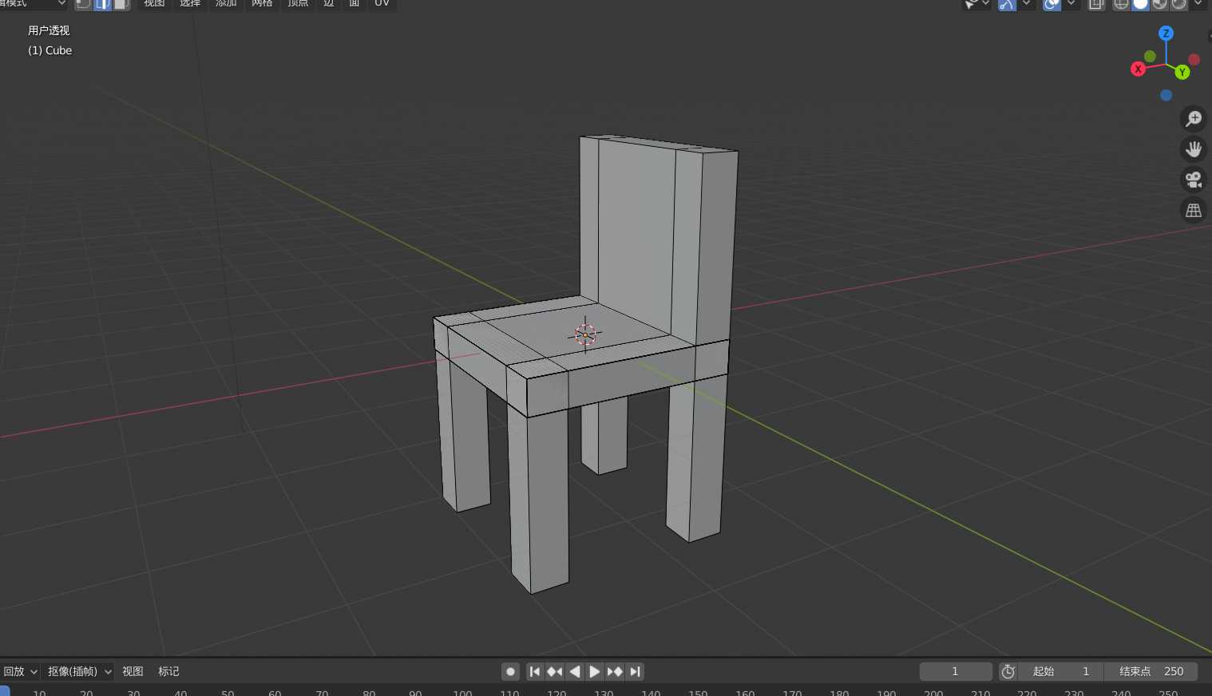
Task: Open the gizmo options dropdown arrow
Action: pyautogui.click(x=1026, y=4)
